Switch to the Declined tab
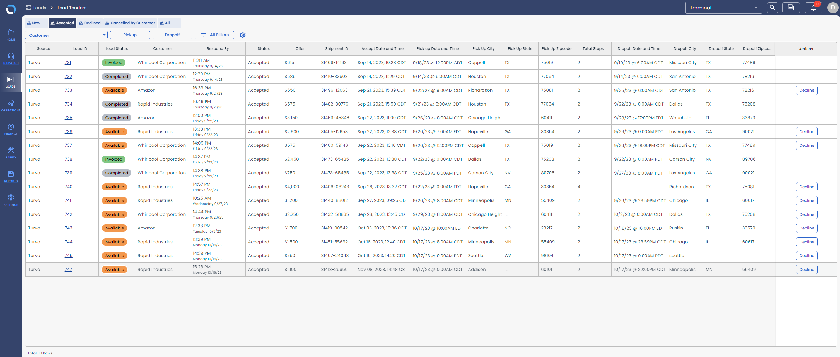Image resolution: width=840 pixels, height=357 pixels. coord(90,23)
